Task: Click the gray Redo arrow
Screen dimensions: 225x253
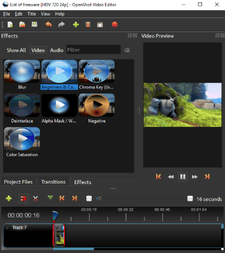Action: click(61, 24)
